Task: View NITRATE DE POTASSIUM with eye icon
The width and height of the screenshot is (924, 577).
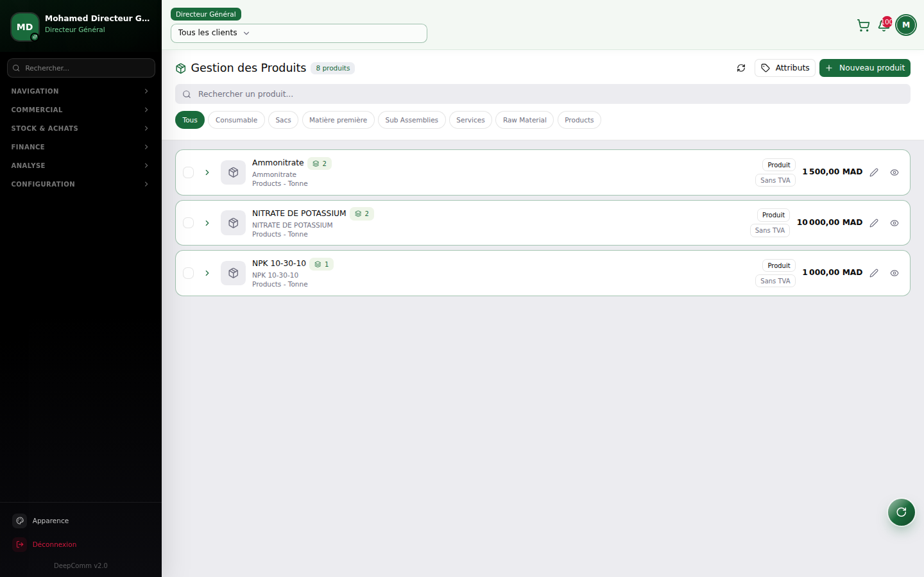Action: 894,223
